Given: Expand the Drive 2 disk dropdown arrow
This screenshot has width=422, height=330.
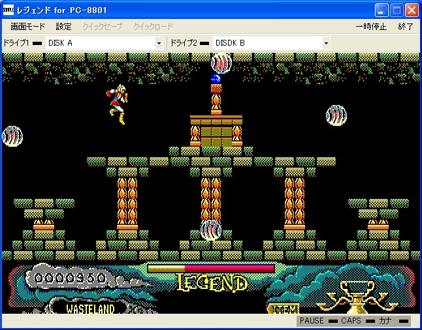Looking at the screenshot, I should click(326, 43).
